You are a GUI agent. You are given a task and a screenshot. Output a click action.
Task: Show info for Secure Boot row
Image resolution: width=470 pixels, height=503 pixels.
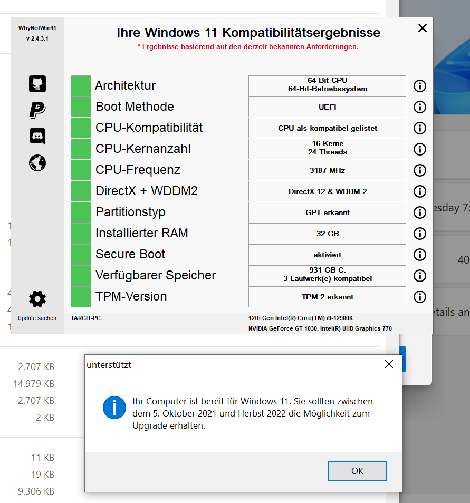coord(419,255)
